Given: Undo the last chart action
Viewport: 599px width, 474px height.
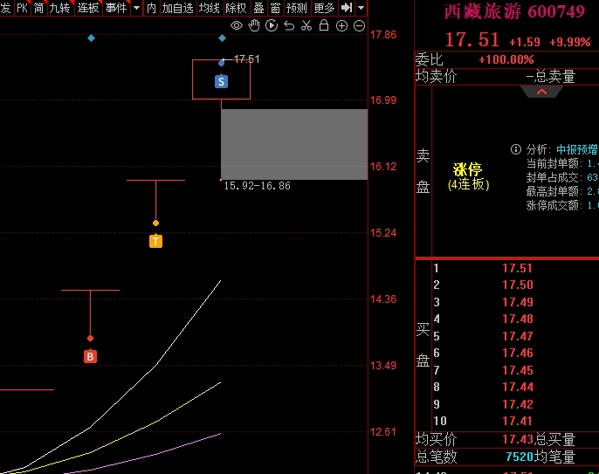Looking at the screenshot, I should point(289,25).
